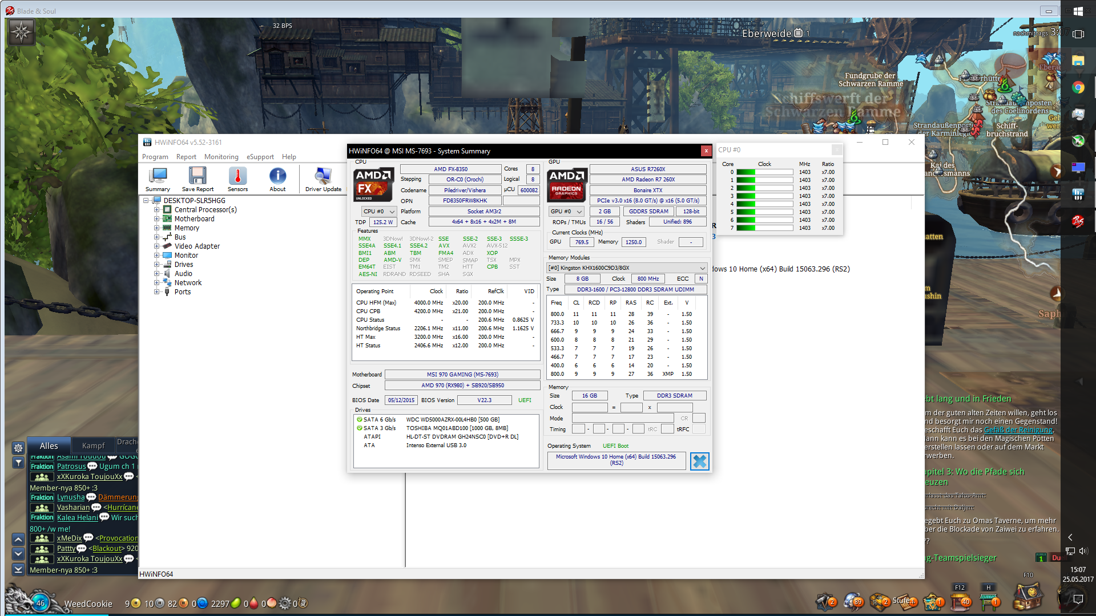Expand the Central Processor(s) tree node

(156, 210)
